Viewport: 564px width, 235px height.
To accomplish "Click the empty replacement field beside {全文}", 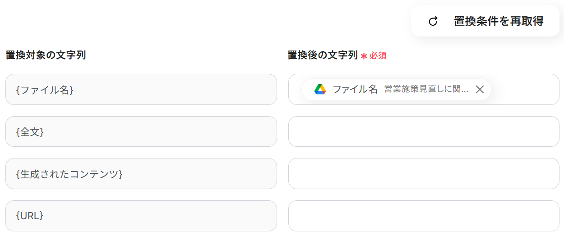I will coord(423,131).
